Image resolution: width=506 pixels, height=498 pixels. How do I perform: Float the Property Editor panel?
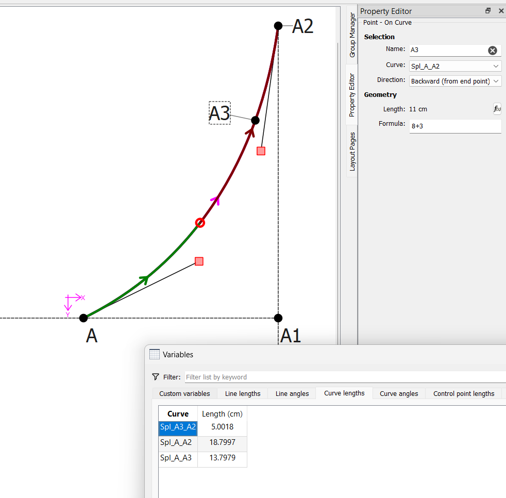pos(488,11)
